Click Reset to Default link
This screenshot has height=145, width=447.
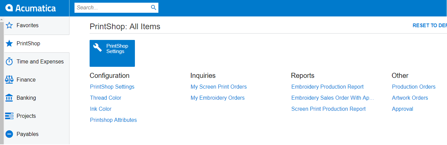pyautogui.click(x=430, y=26)
